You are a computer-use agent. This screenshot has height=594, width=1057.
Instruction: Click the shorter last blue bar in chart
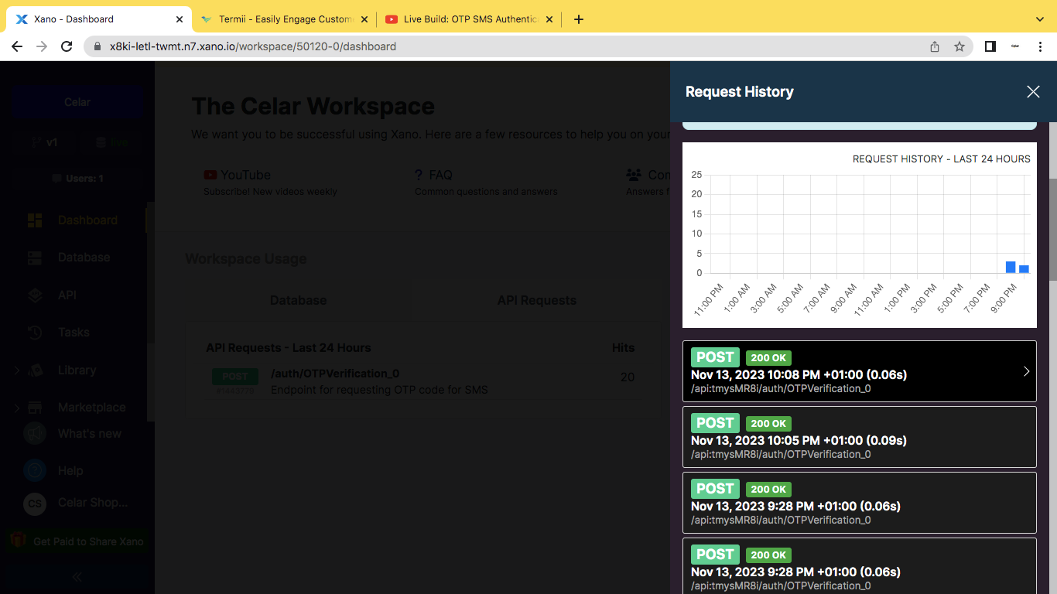click(x=1024, y=269)
